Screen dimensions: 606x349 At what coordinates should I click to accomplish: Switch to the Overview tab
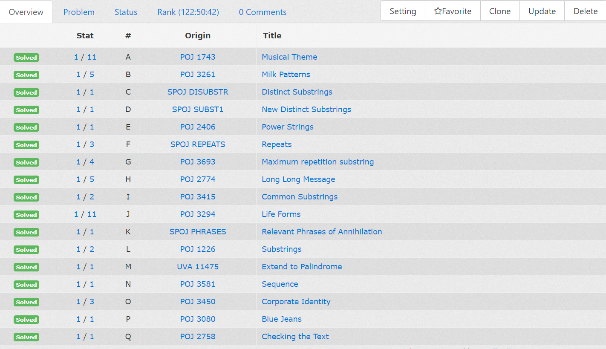(x=26, y=12)
